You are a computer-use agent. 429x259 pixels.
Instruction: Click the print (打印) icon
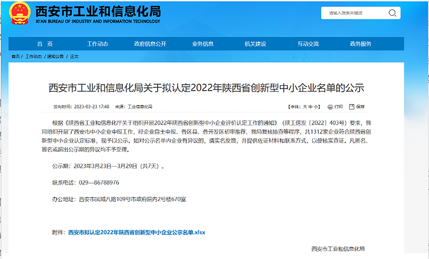click(x=330, y=107)
